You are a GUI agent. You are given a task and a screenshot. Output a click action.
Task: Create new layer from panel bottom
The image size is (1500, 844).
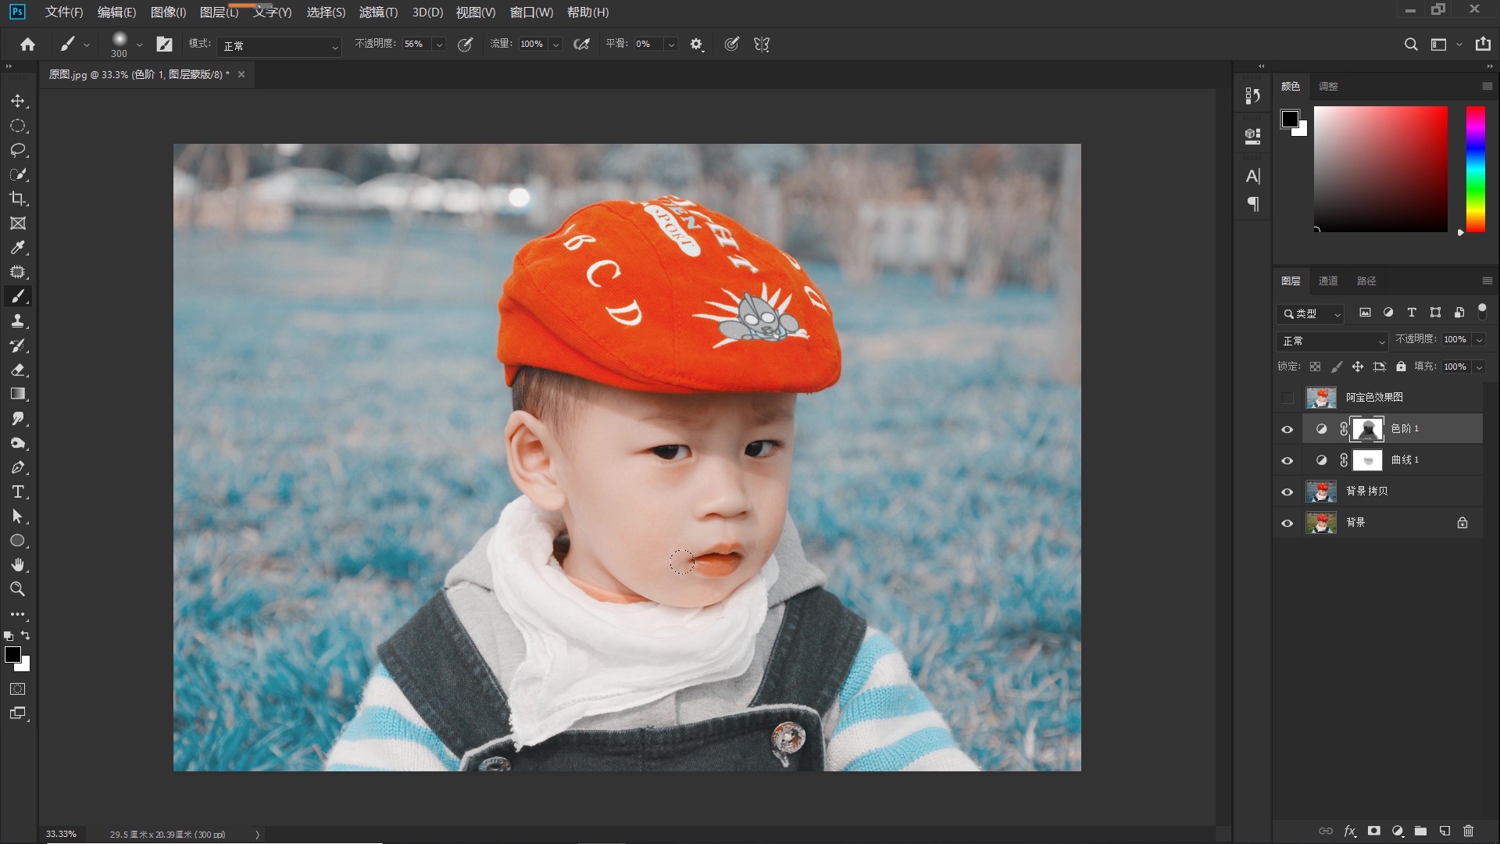[x=1445, y=831]
